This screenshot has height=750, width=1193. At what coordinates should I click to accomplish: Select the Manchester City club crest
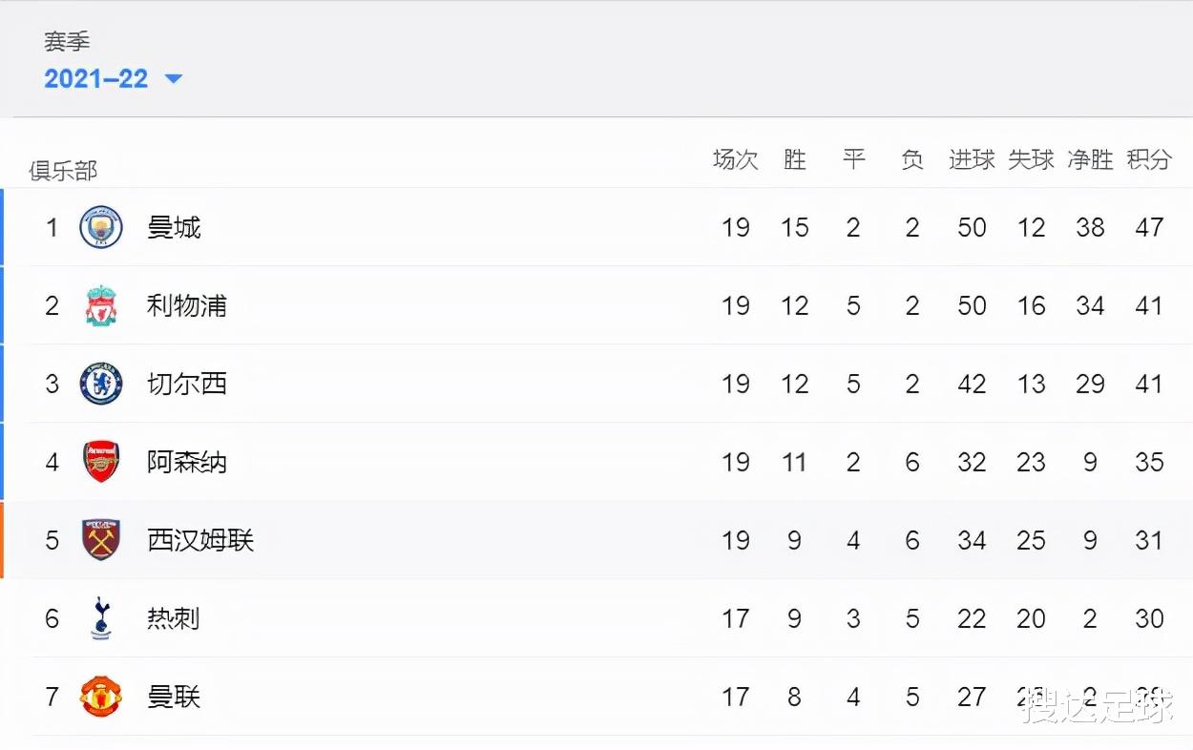click(x=100, y=227)
